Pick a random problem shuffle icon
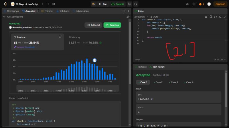This screenshot has height=128, width=229. click(x=54, y=4)
